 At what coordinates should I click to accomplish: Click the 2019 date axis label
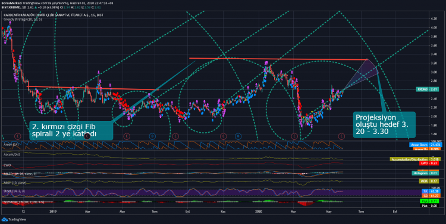pyautogui.click(x=53, y=211)
